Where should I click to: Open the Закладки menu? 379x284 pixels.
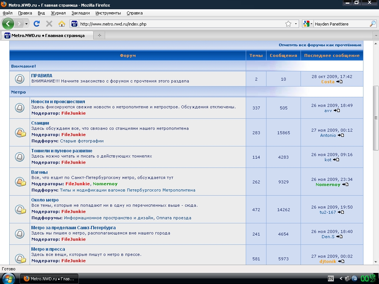(x=80, y=13)
